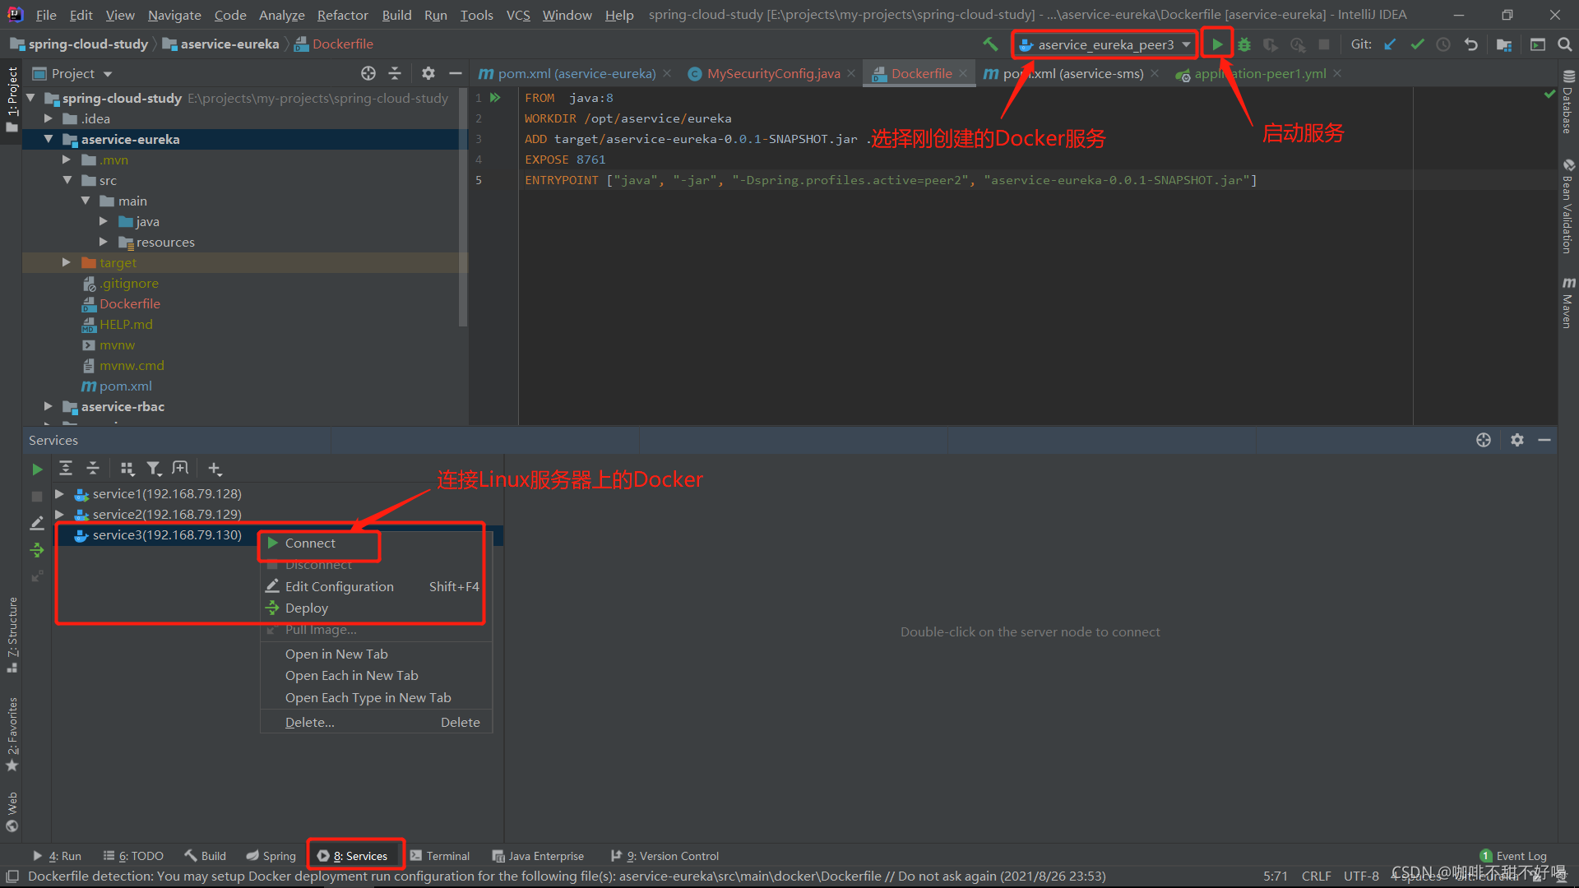The width and height of the screenshot is (1579, 888).
Task: Open the run configuration dropdown aservice_eureka_peer3
Action: click(x=1104, y=44)
